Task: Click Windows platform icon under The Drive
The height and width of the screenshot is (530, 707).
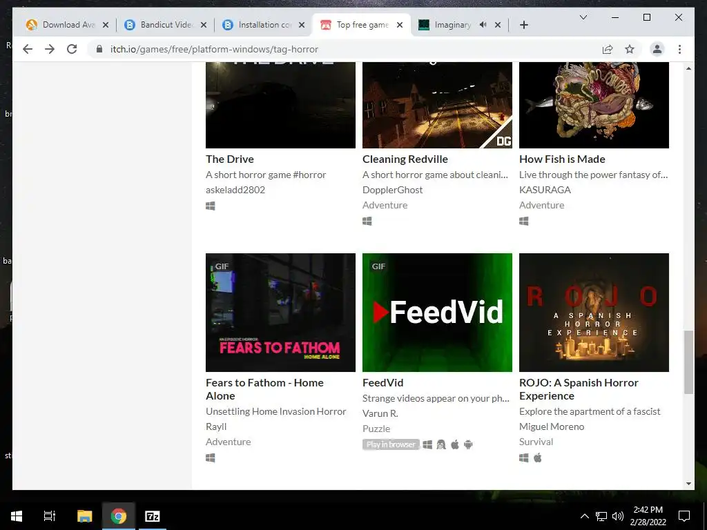Action: click(210, 206)
